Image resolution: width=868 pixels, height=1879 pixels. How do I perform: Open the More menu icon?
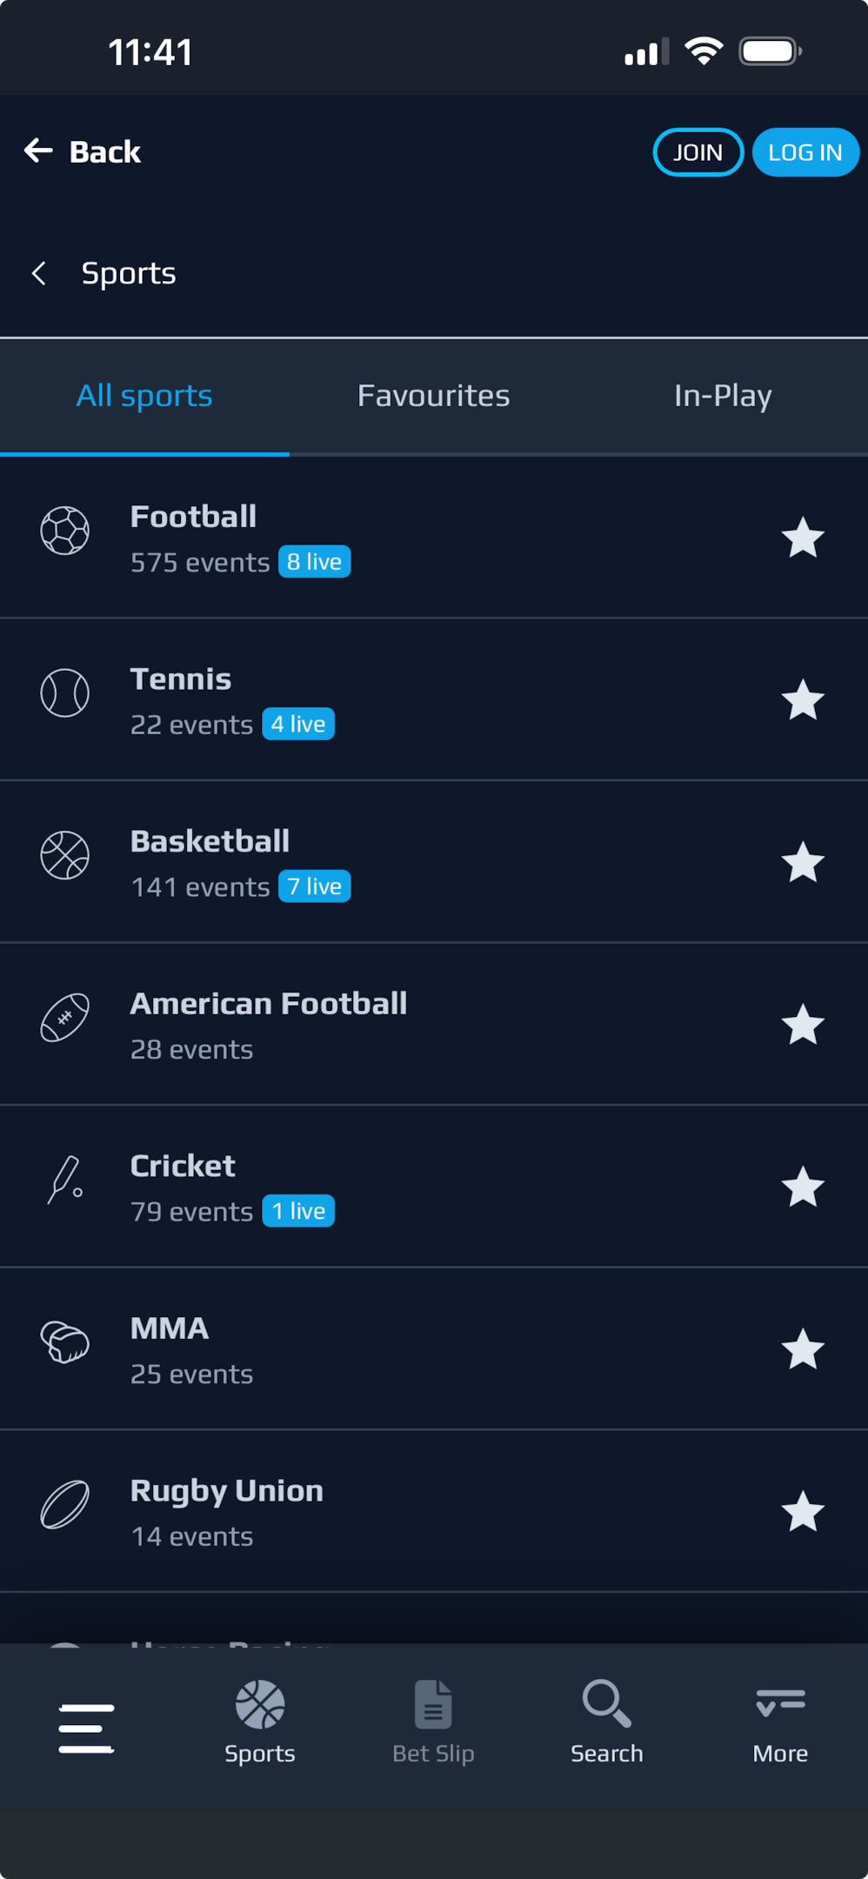780,1702
